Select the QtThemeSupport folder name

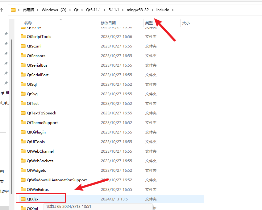click(x=42, y=123)
